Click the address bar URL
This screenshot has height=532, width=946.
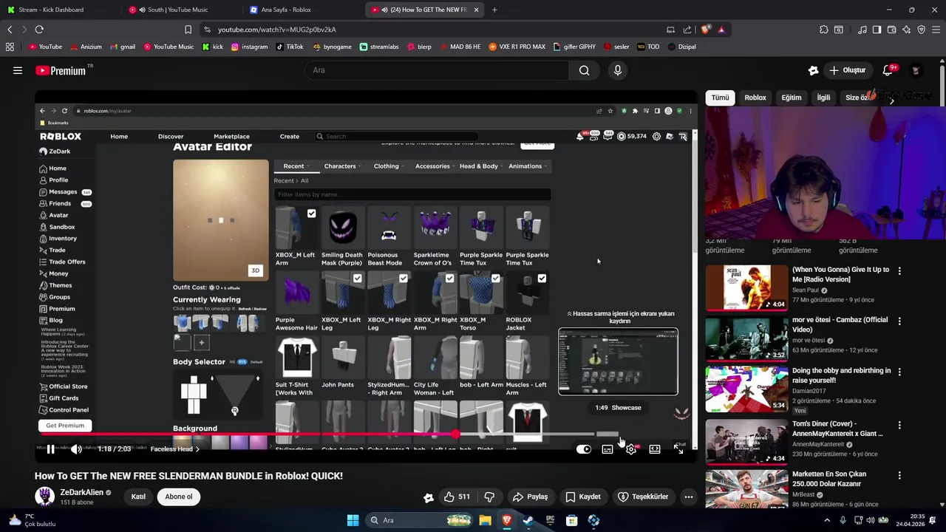(277, 30)
